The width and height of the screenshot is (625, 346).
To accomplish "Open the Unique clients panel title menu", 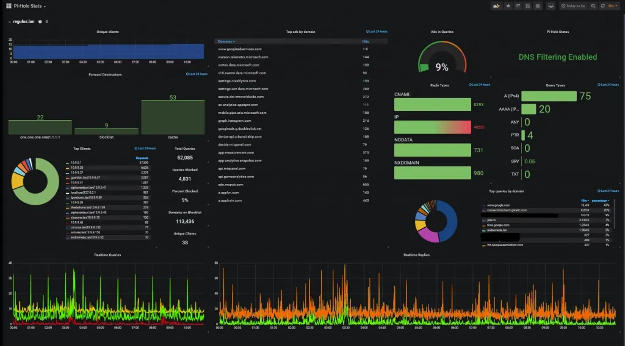I will (107, 32).
